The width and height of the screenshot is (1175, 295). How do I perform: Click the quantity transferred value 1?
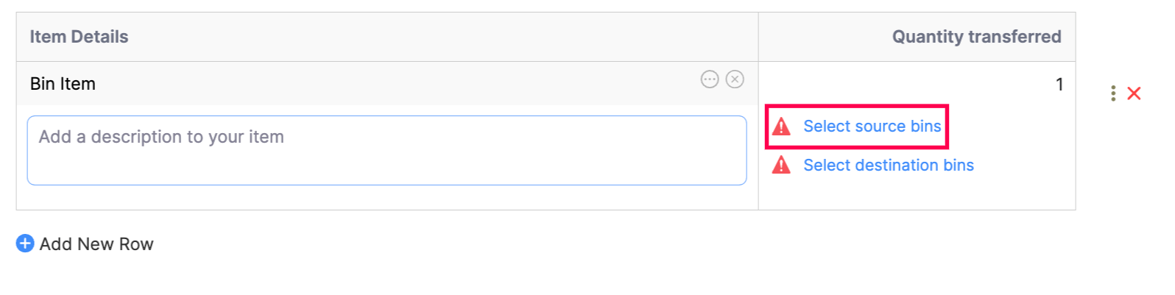pyautogui.click(x=1059, y=85)
